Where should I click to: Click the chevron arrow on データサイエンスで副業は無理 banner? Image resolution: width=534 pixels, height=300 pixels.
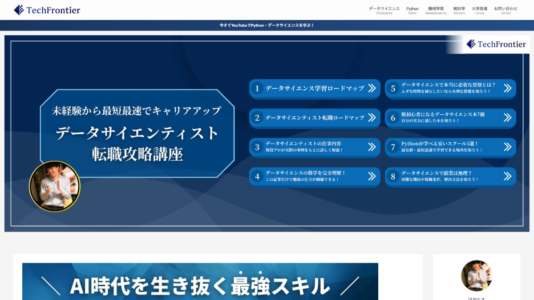tap(508, 176)
